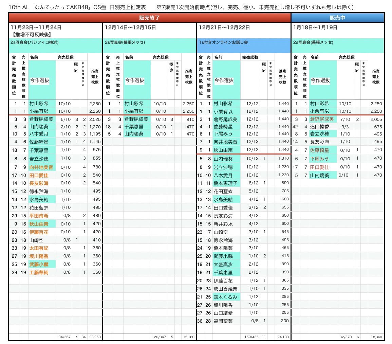This screenshot has height=344, width=392.
Task: Select the name 成田香姫奈
Action: click(x=225, y=289)
